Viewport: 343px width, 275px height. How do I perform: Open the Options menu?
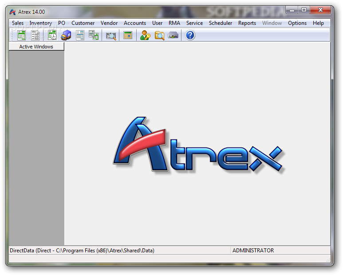tap(297, 23)
